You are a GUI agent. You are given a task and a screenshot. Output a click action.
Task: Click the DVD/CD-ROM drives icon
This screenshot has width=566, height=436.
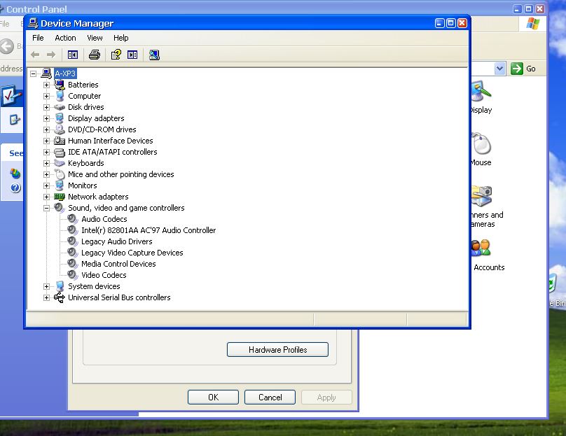coord(60,129)
